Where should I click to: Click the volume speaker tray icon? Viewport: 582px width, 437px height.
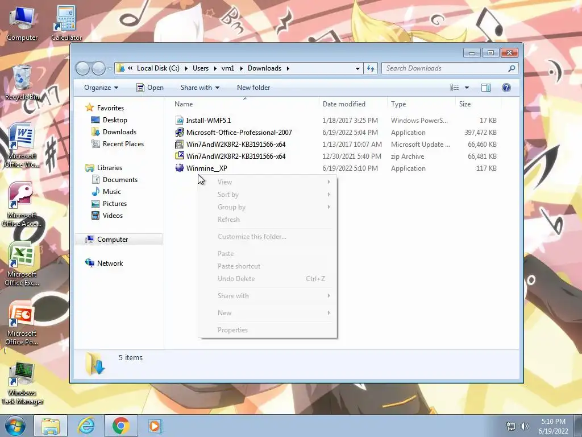pyautogui.click(x=525, y=426)
